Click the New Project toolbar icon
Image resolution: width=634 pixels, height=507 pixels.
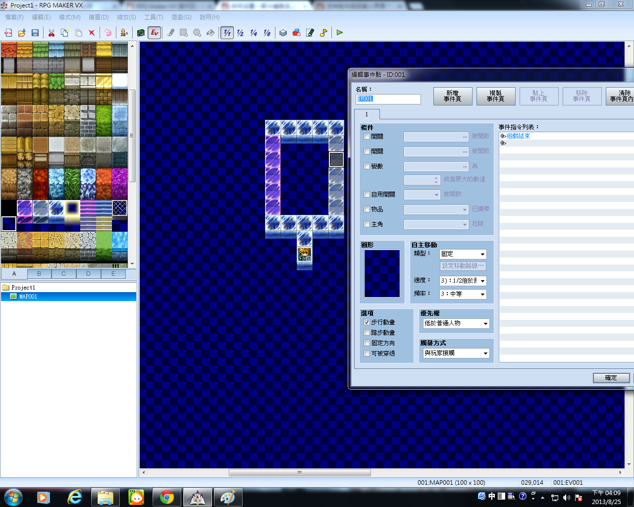[8, 33]
